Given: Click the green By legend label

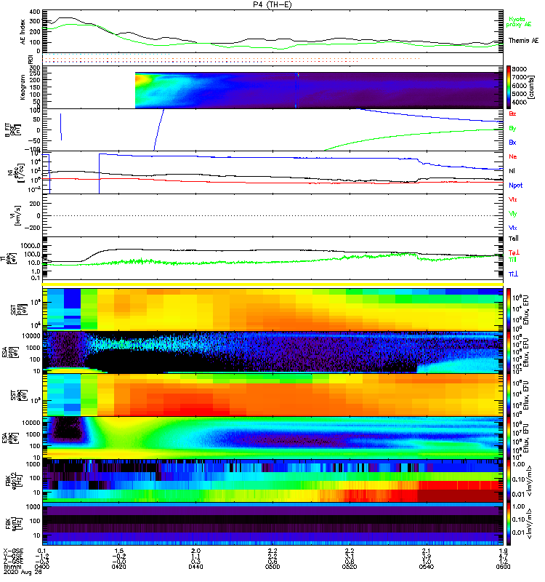Looking at the screenshot, I should (512, 128).
